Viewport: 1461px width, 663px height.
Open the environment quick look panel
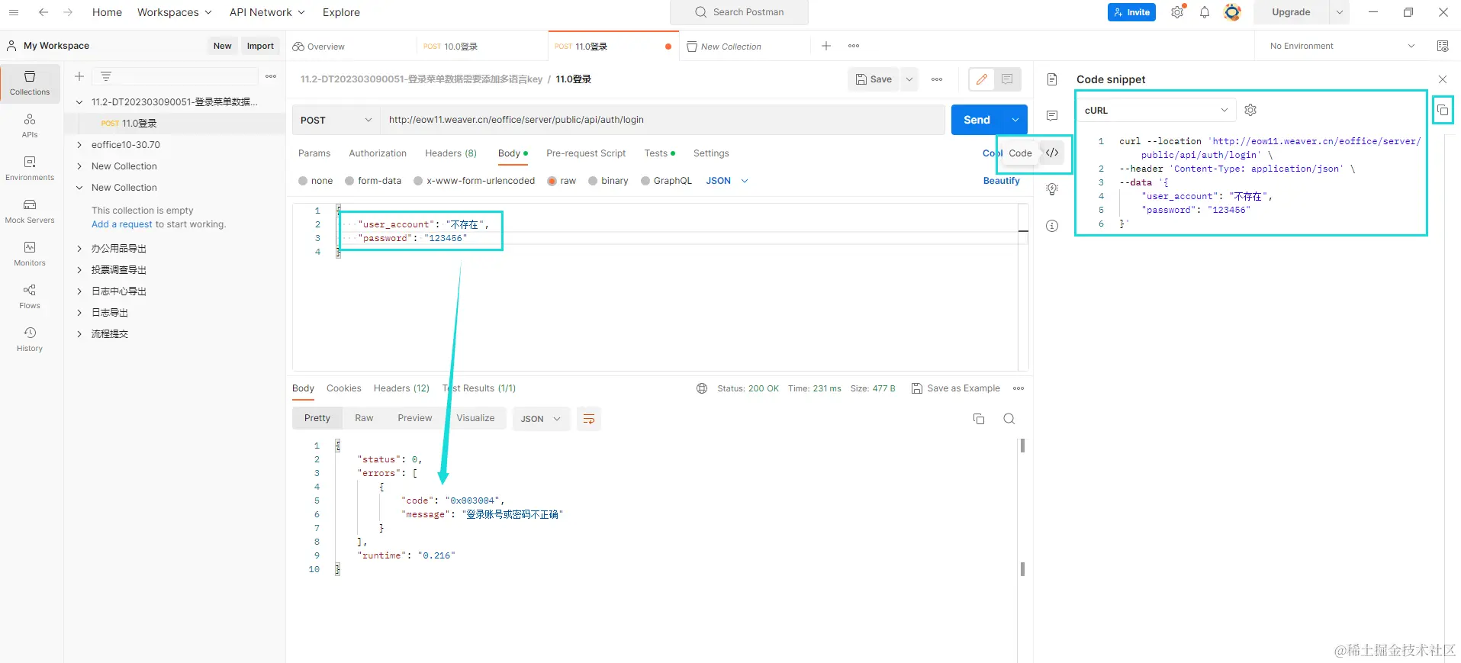pos(1443,46)
